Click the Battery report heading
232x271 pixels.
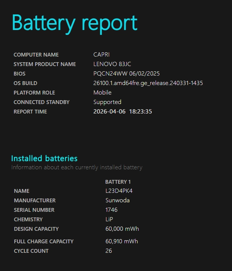coord(75,24)
